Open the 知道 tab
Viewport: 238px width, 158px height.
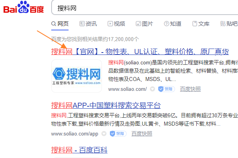click(173, 24)
